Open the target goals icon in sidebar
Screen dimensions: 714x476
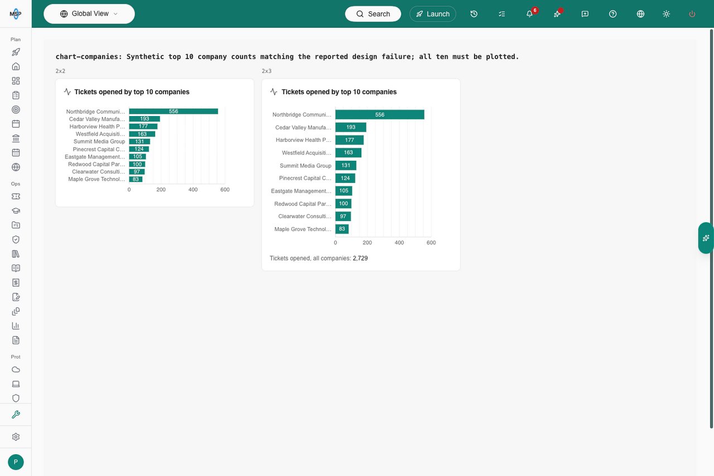coord(16,109)
